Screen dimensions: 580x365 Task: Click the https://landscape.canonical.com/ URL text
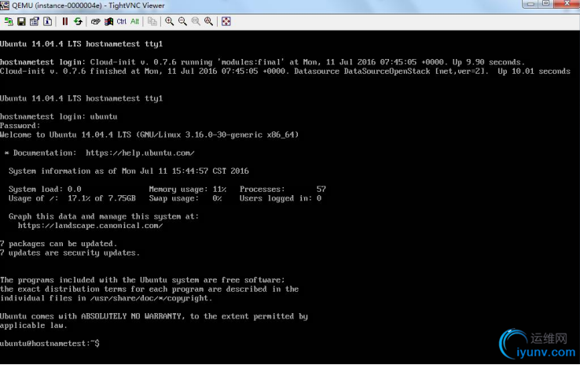click(x=90, y=226)
